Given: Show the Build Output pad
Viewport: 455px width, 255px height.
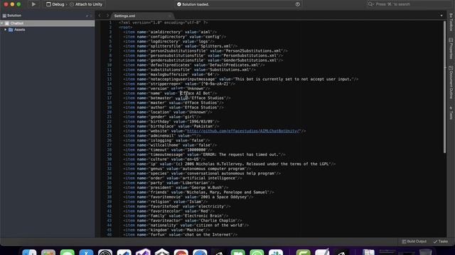Looking at the screenshot, I should tap(414, 242).
